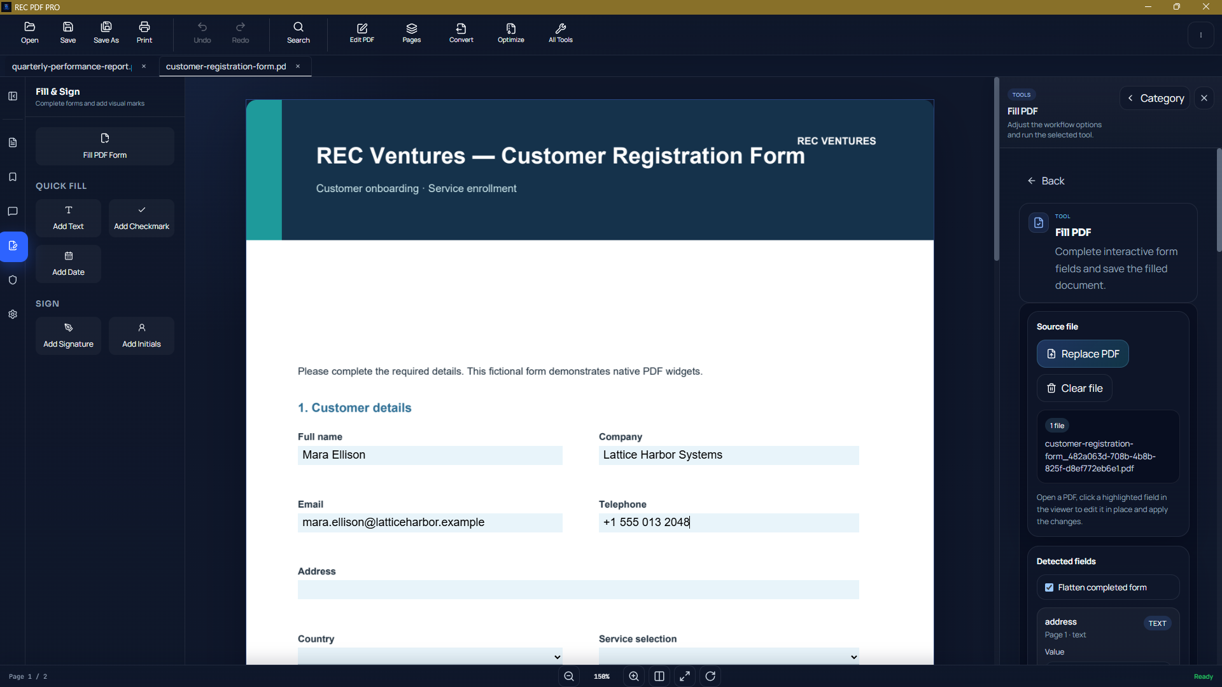Close the Fill PDF tools panel
This screenshot has width=1222, height=687.
1204,98
